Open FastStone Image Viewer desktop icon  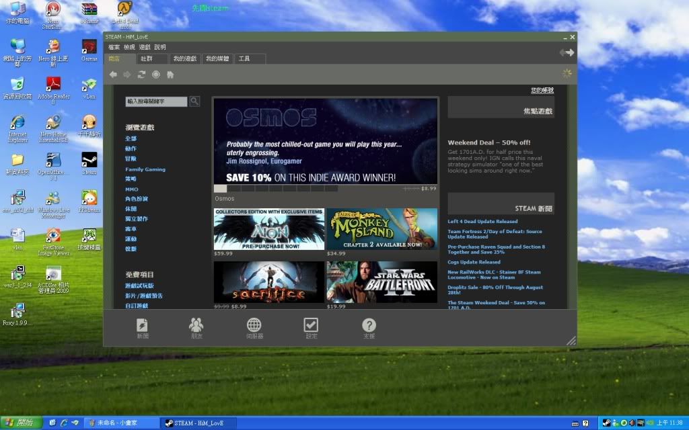54,241
